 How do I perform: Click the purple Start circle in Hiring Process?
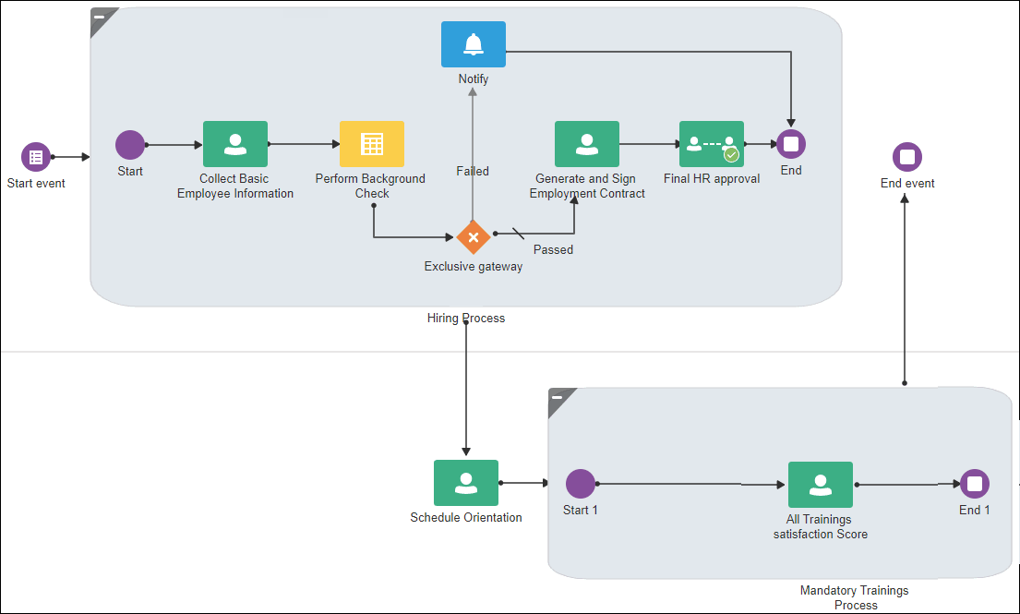130,144
